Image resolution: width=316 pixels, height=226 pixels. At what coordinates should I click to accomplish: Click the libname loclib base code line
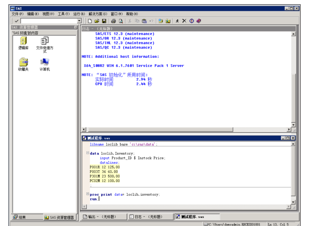click(x=123, y=144)
